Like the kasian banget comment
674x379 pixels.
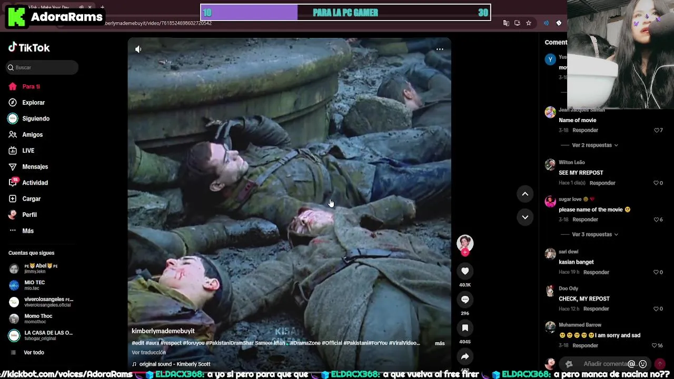coord(657,272)
